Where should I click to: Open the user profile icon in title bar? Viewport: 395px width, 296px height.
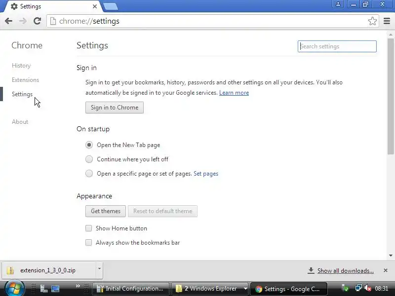338,4
